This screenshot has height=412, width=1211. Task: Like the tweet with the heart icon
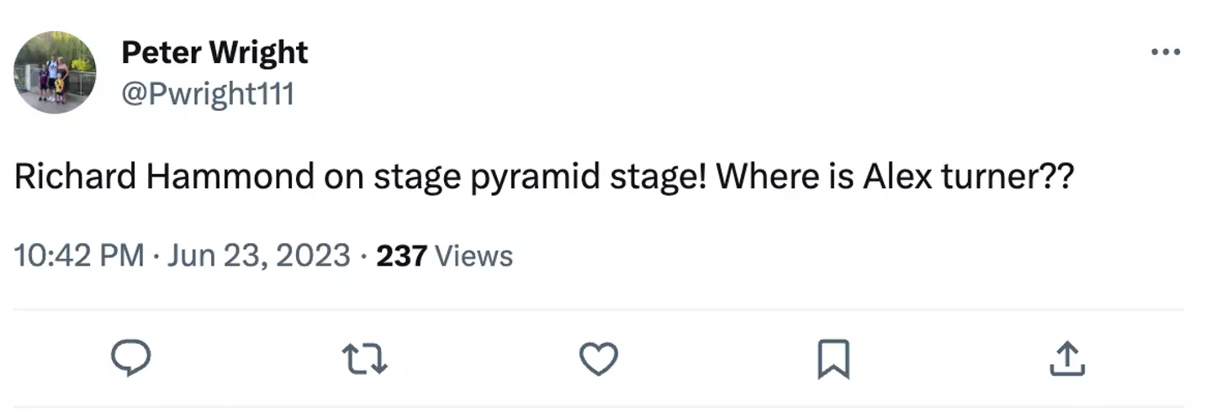coord(599,359)
